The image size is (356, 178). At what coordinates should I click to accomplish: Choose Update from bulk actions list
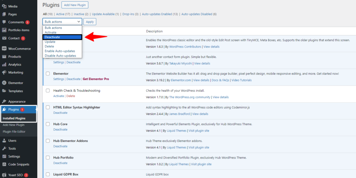(62, 42)
